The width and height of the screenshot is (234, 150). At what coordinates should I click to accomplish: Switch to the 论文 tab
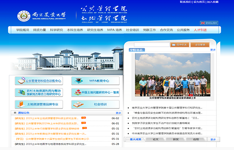[156, 139]
